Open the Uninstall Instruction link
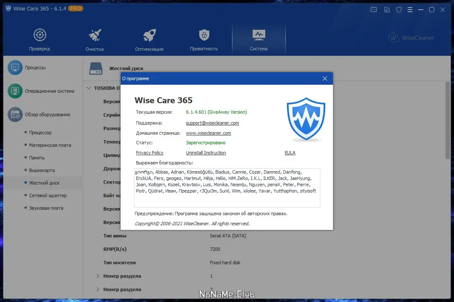454x302 pixels. pyautogui.click(x=206, y=153)
